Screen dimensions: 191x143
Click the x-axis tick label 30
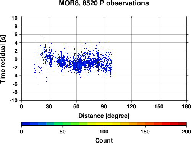pyautogui.click(x=49, y=106)
